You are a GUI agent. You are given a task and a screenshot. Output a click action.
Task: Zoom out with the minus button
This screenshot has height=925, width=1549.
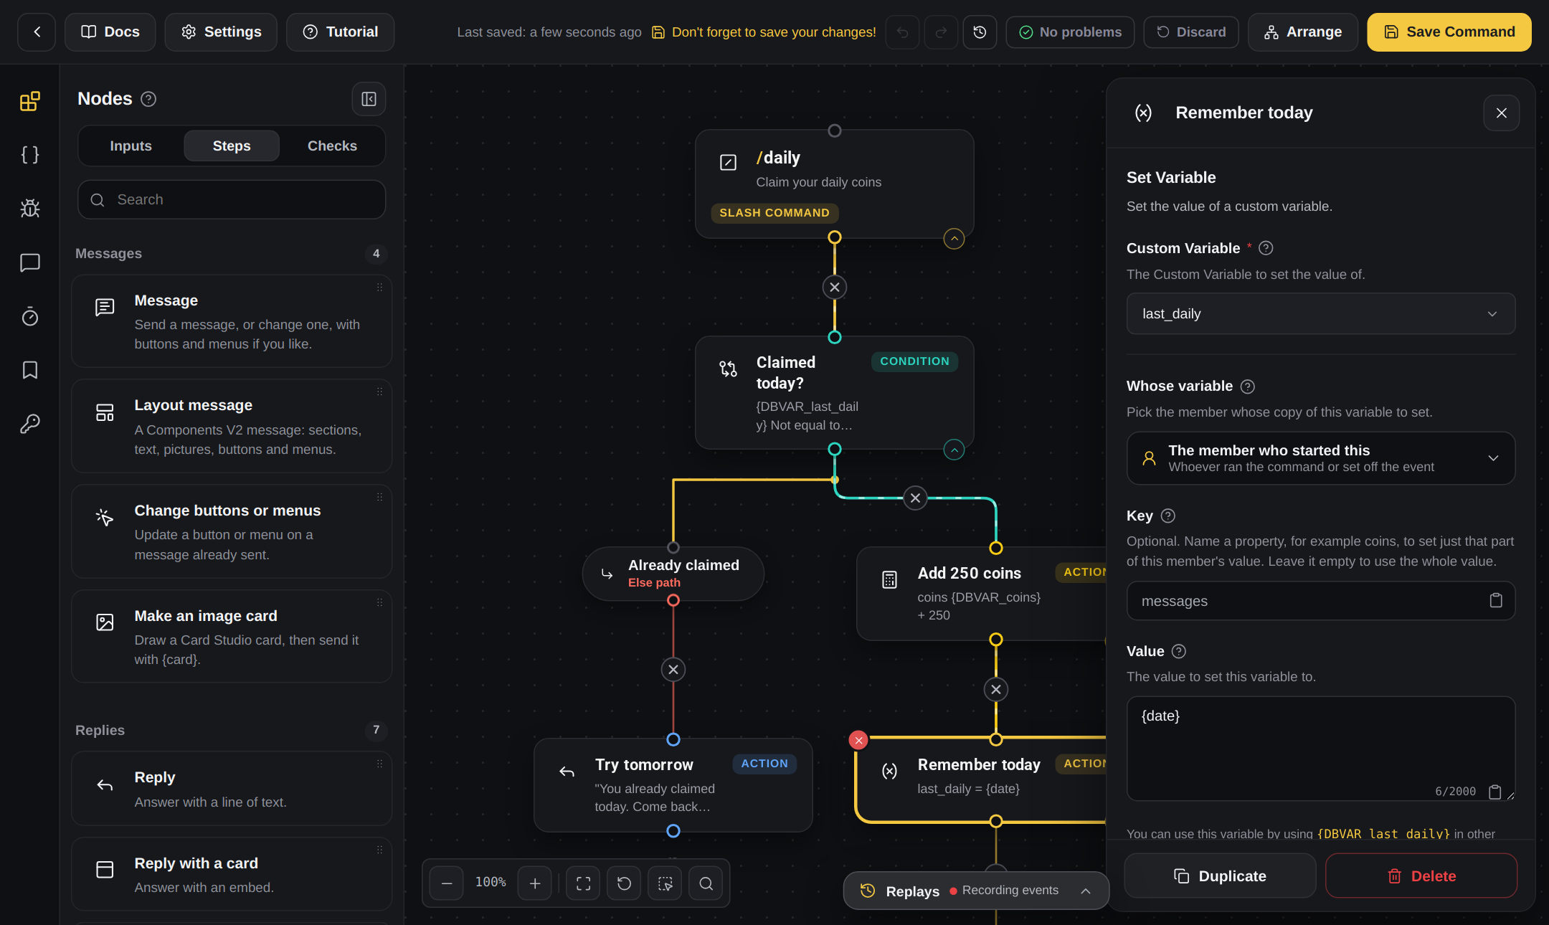(x=446, y=883)
